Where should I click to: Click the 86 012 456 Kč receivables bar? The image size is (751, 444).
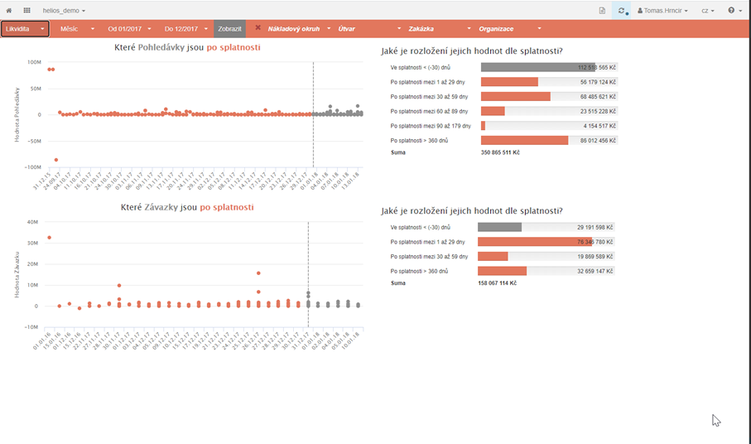[x=524, y=141]
